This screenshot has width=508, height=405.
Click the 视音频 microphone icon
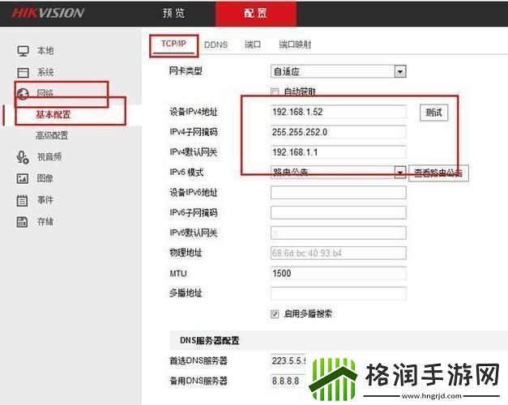[x=23, y=157]
